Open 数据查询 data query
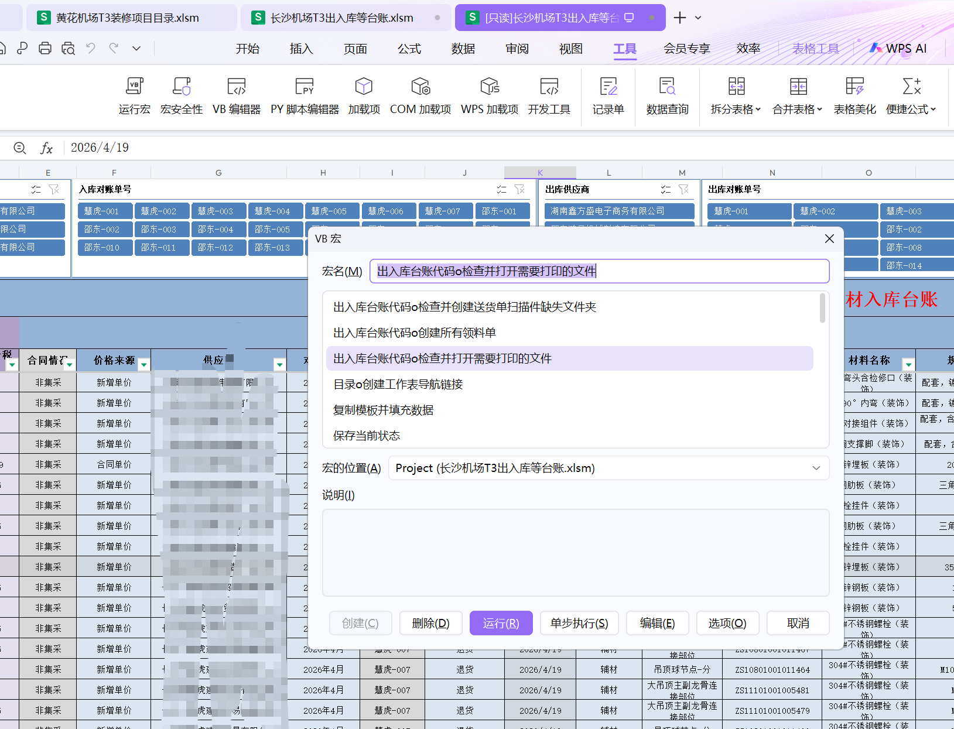Screen dimensions: 954x729 tap(668, 97)
